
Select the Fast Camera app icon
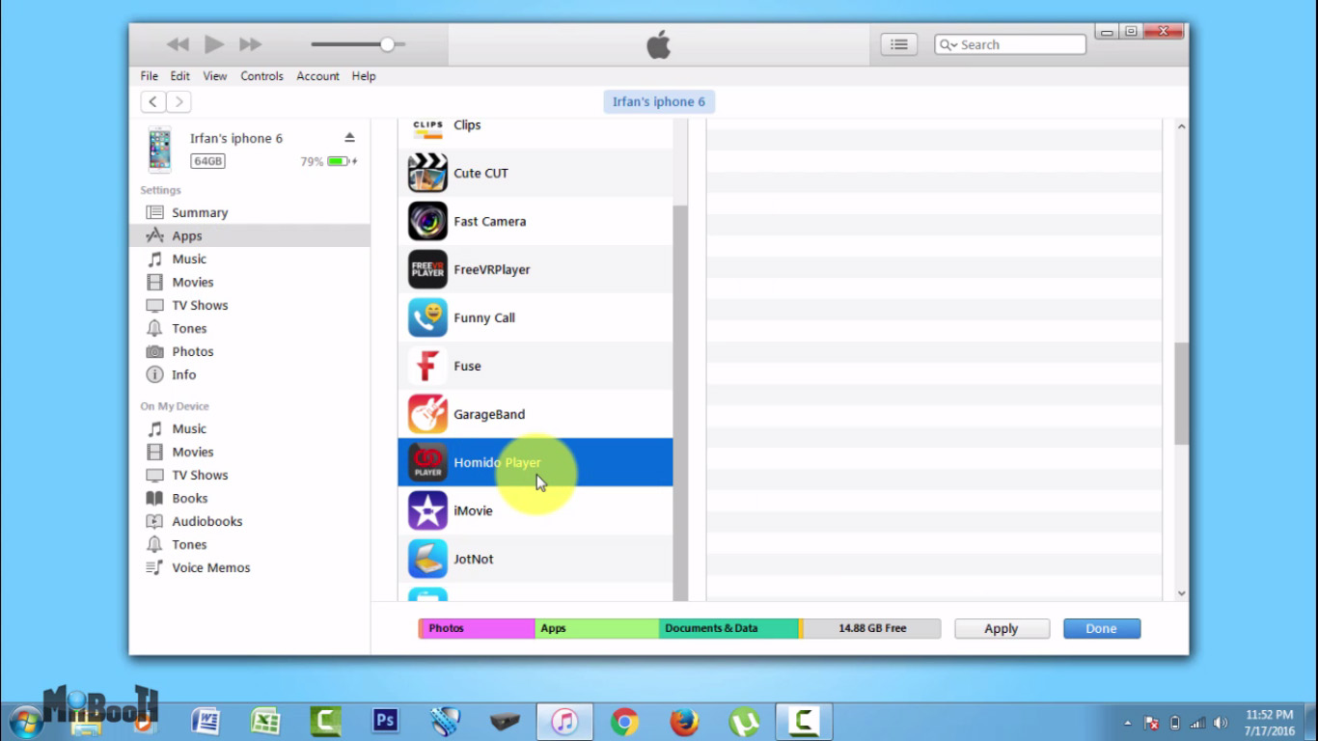[427, 221]
